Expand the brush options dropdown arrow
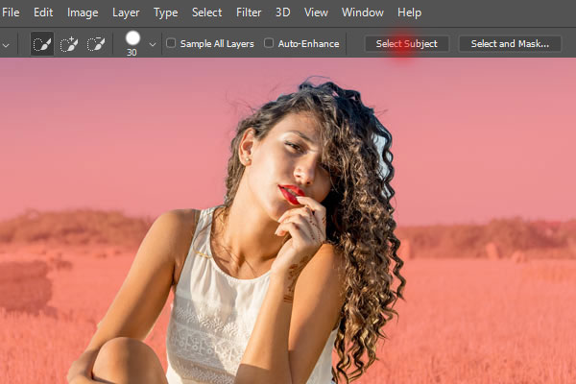Screen dimensions: 576x384 point(153,44)
